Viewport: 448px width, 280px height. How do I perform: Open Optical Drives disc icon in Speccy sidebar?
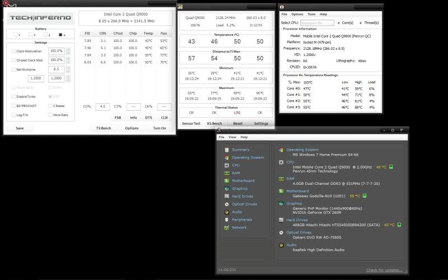pyautogui.click(x=227, y=204)
